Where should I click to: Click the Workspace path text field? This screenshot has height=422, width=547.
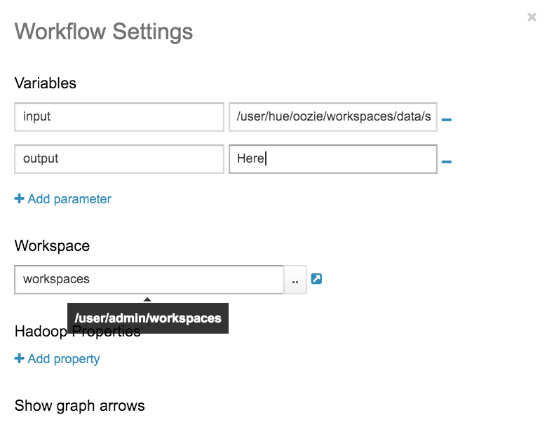(x=149, y=279)
